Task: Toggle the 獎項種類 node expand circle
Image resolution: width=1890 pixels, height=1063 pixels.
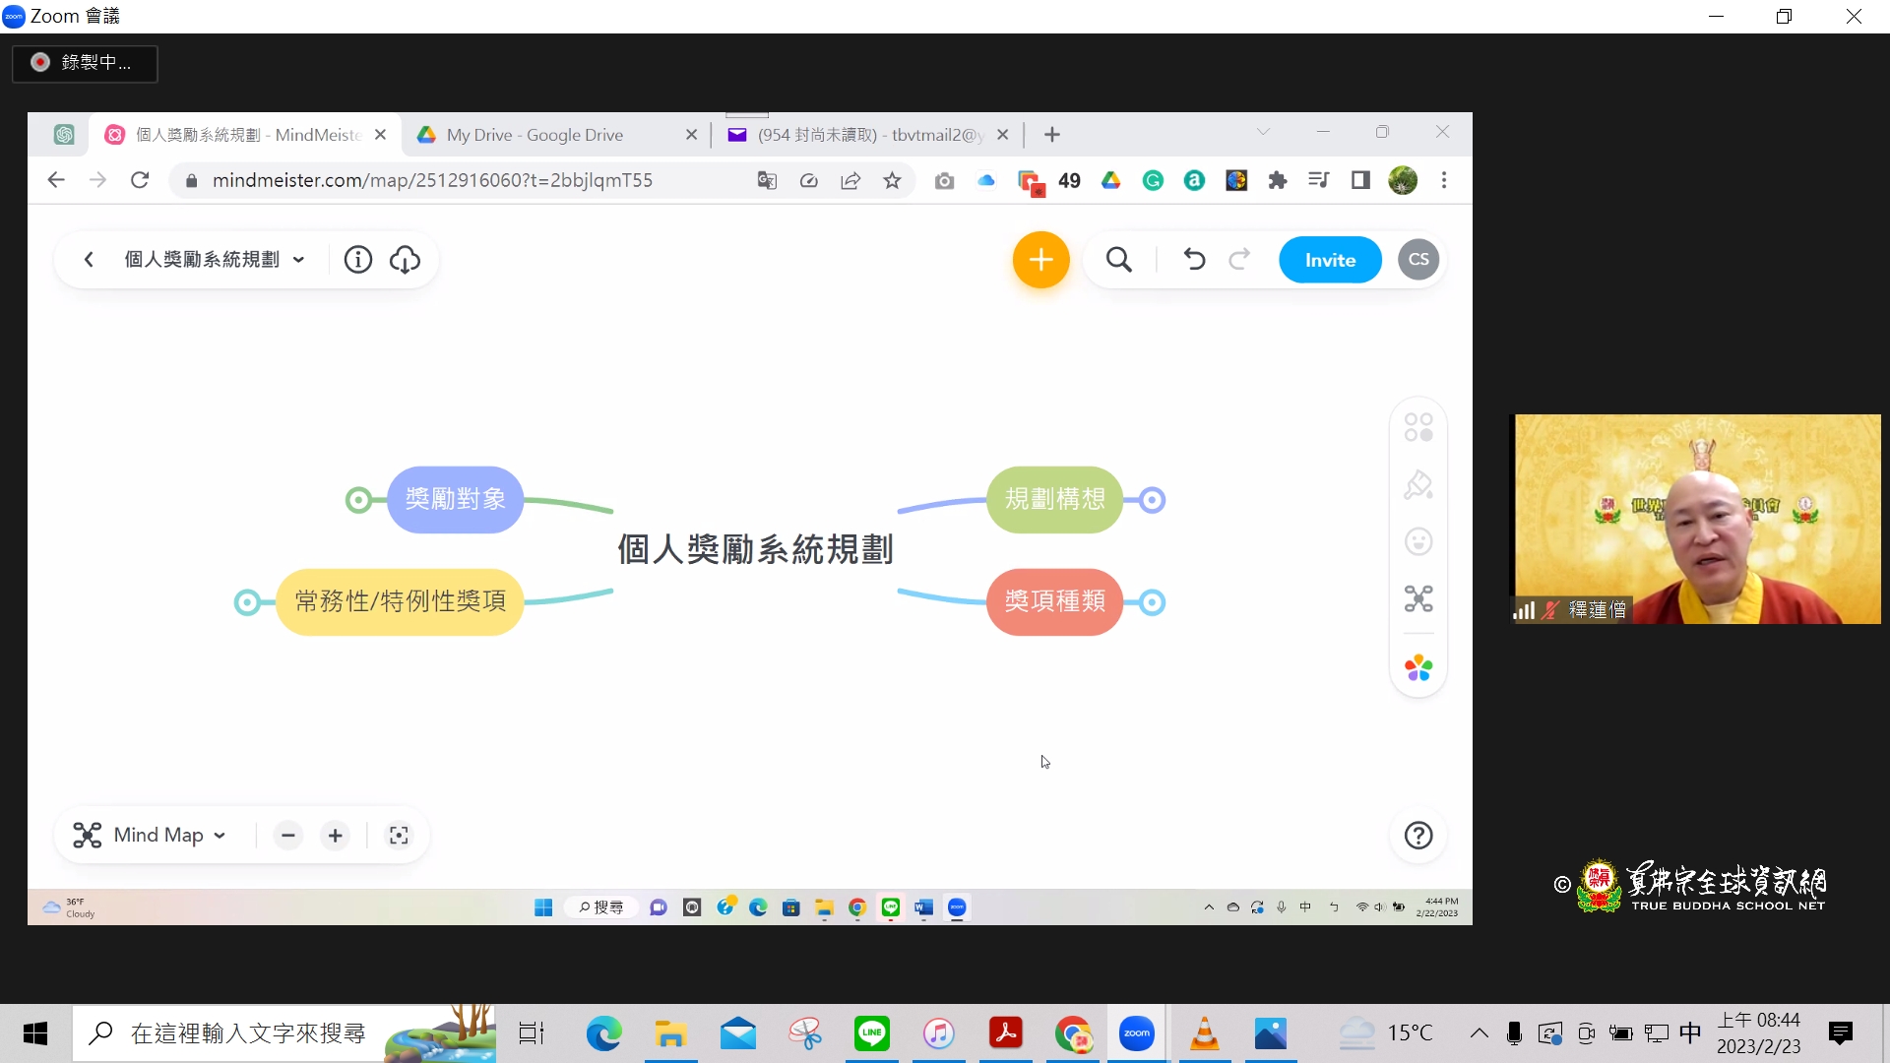Action: 1153,602
